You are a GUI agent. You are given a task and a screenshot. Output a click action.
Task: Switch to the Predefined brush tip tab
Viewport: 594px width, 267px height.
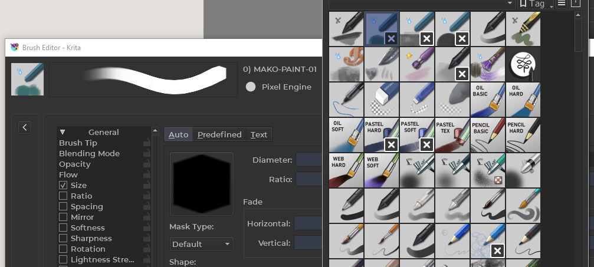click(x=219, y=134)
